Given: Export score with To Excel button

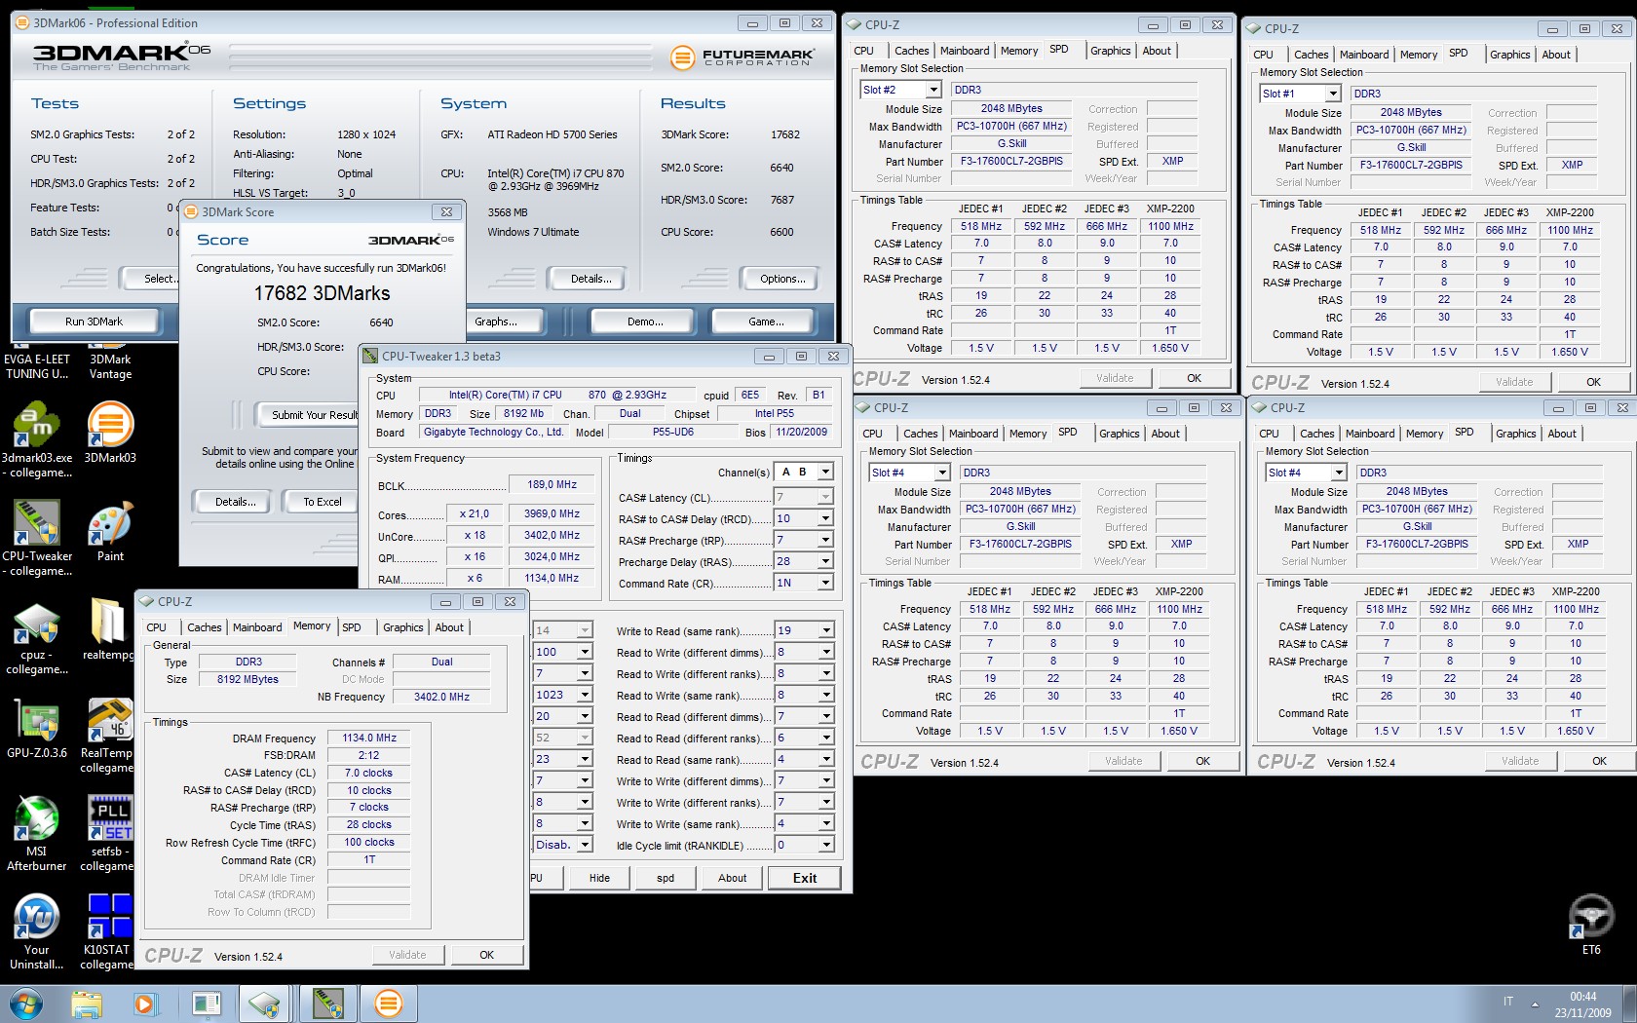Looking at the screenshot, I should click(x=323, y=502).
